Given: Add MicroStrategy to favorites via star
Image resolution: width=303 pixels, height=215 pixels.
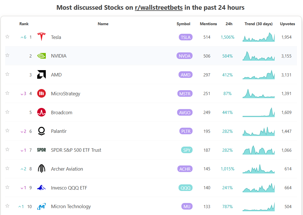Looking at the screenshot, I should point(7,93).
